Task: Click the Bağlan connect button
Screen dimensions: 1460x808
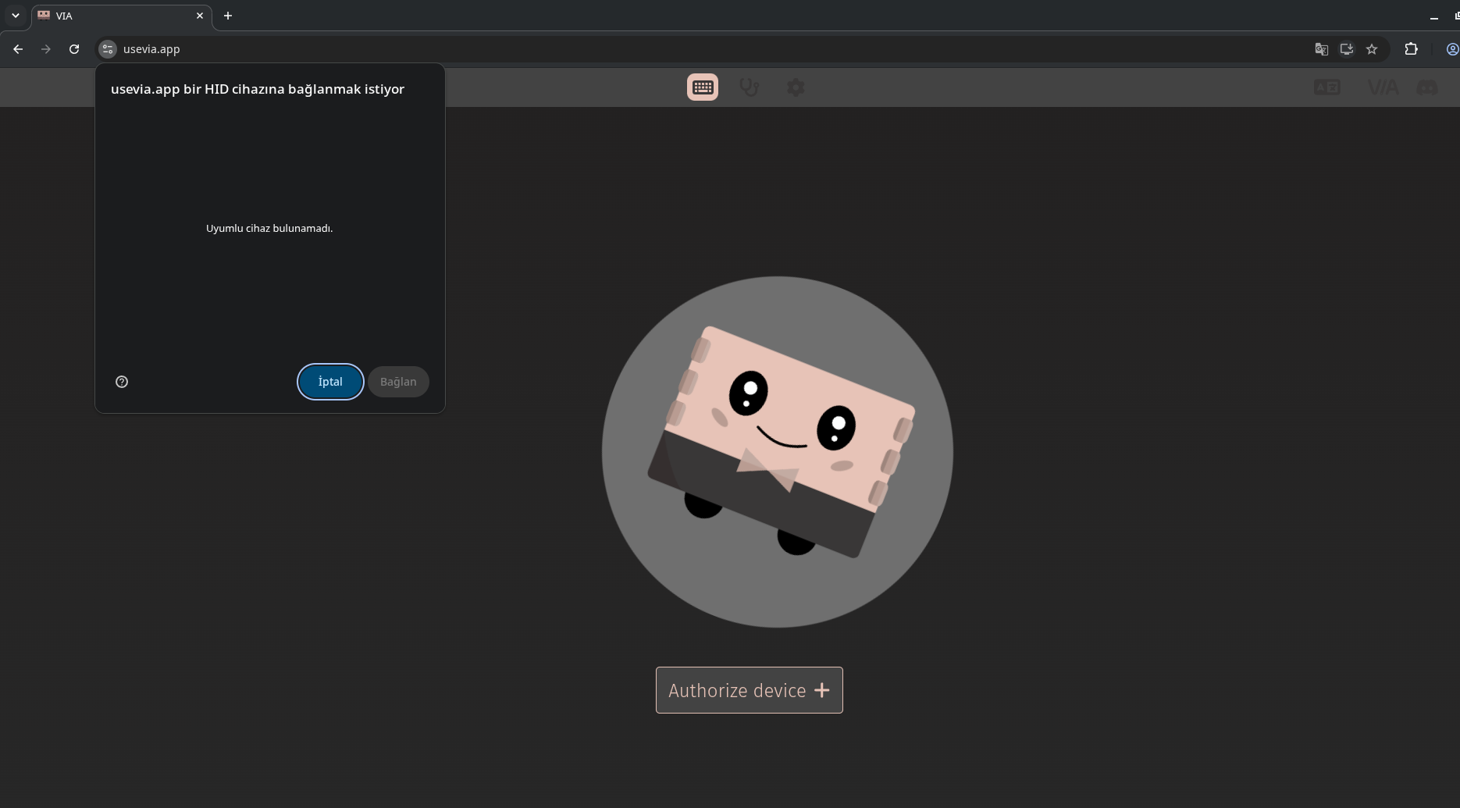Action: click(398, 382)
